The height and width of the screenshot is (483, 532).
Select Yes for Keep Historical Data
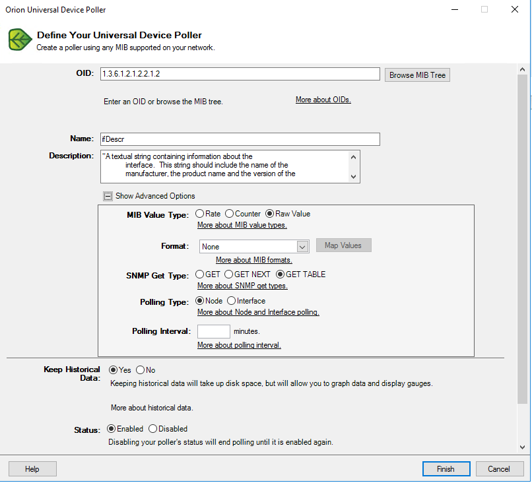[113, 370]
